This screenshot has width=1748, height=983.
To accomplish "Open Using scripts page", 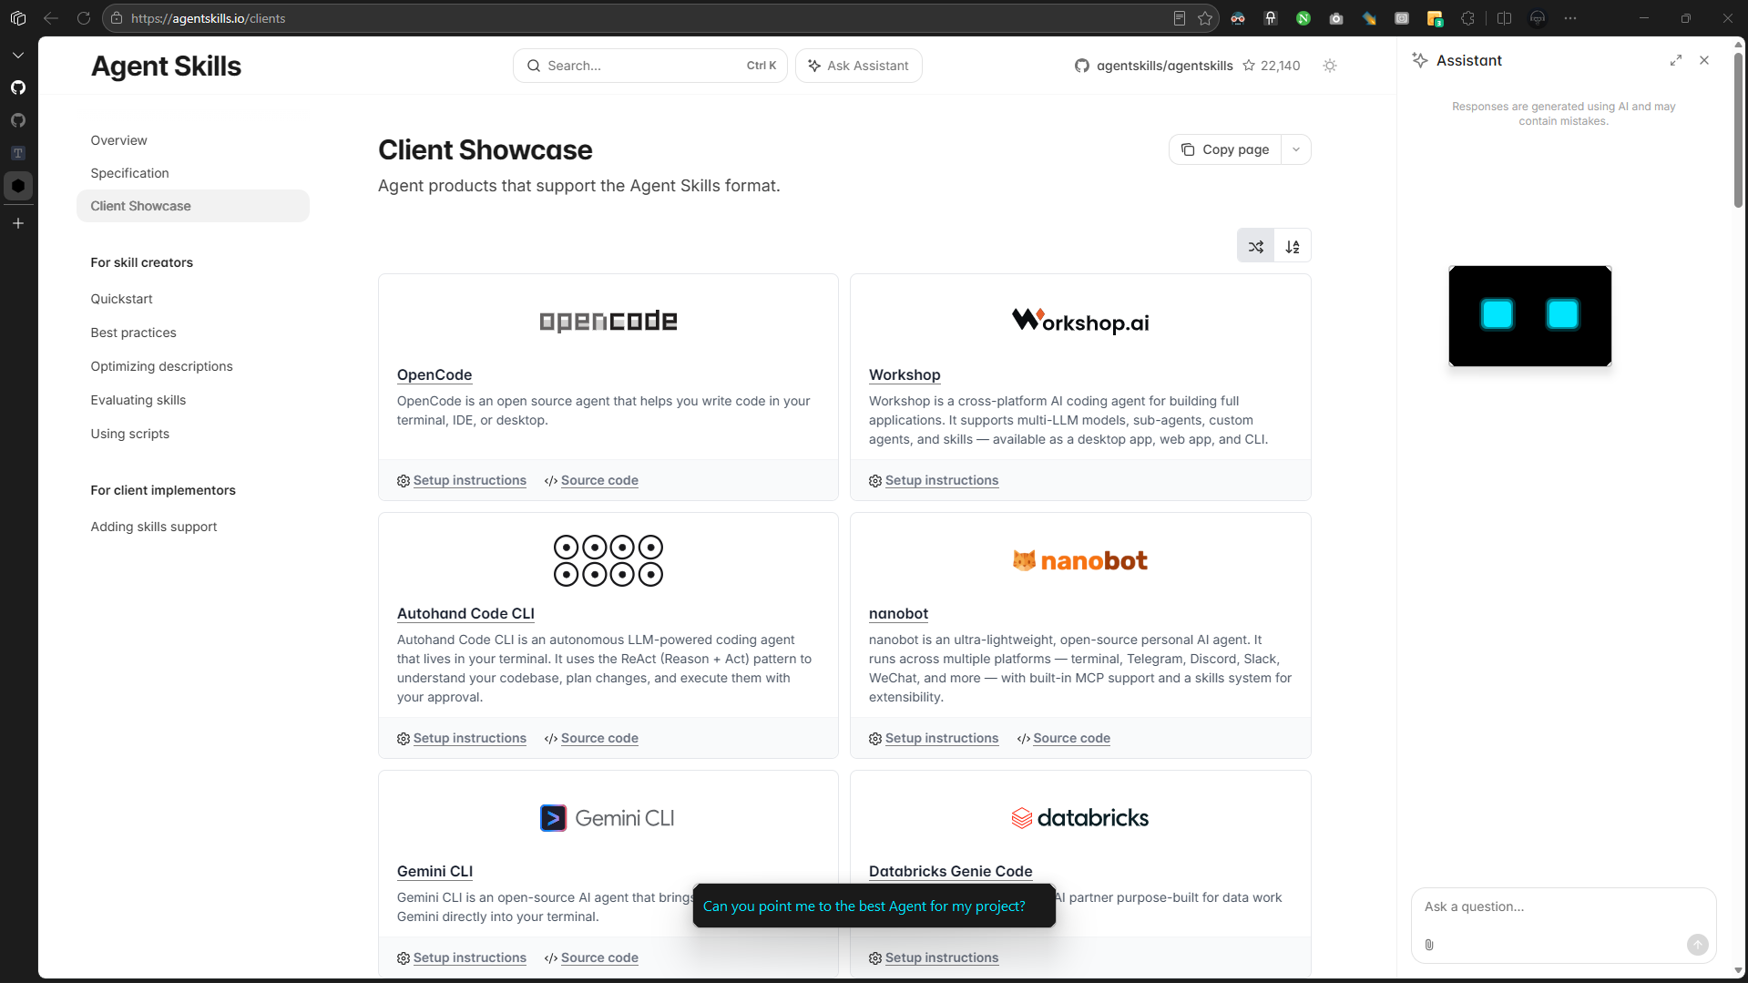I will pos(129,434).
